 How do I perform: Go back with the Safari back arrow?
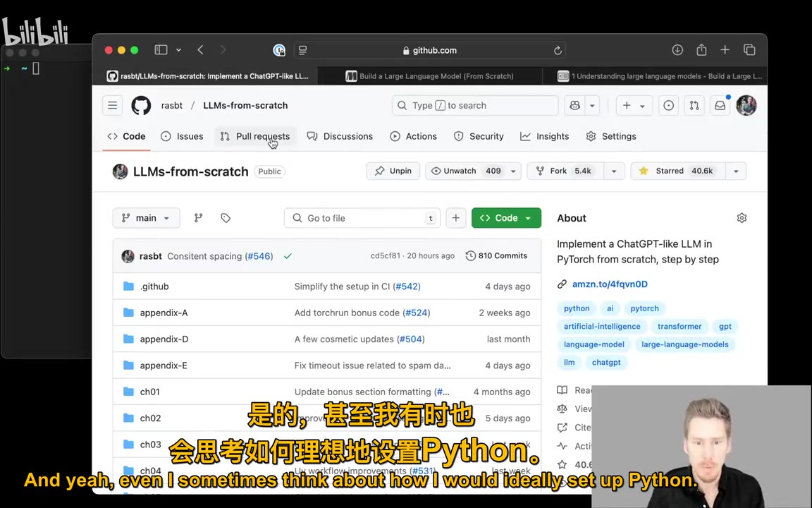(200, 50)
